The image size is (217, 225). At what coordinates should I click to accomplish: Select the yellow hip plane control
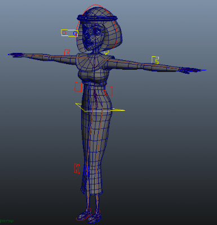click(100, 108)
